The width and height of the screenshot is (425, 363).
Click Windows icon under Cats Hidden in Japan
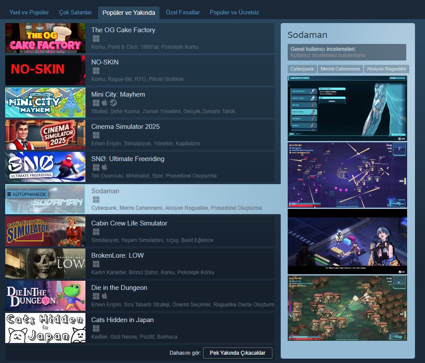point(96,328)
